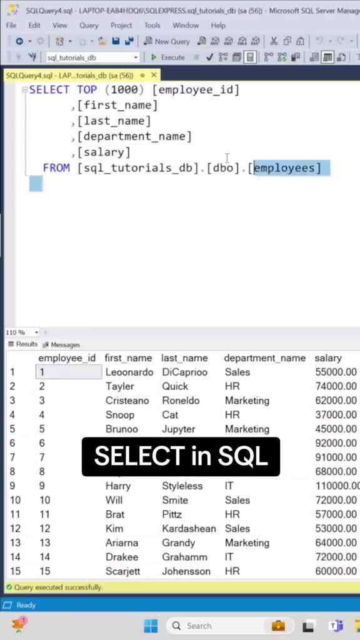Click the Analysis Services XMLA Query icon
Image resolution: width=360 pixels, height=640 pixels.
pyautogui.click(x=242, y=41)
